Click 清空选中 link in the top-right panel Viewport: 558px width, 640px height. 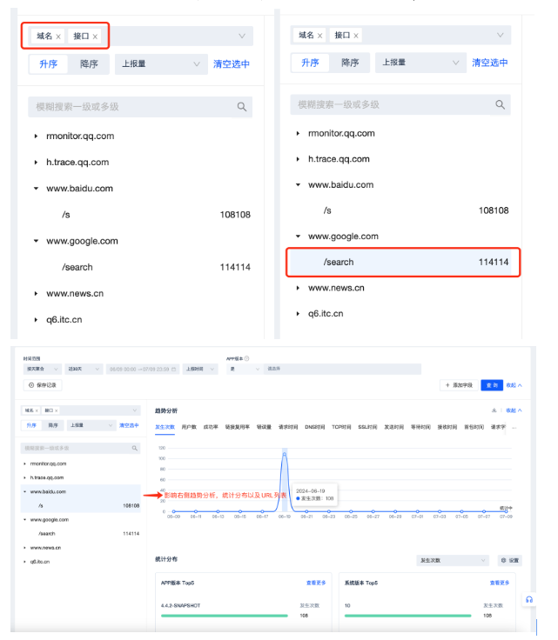tap(490, 63)
